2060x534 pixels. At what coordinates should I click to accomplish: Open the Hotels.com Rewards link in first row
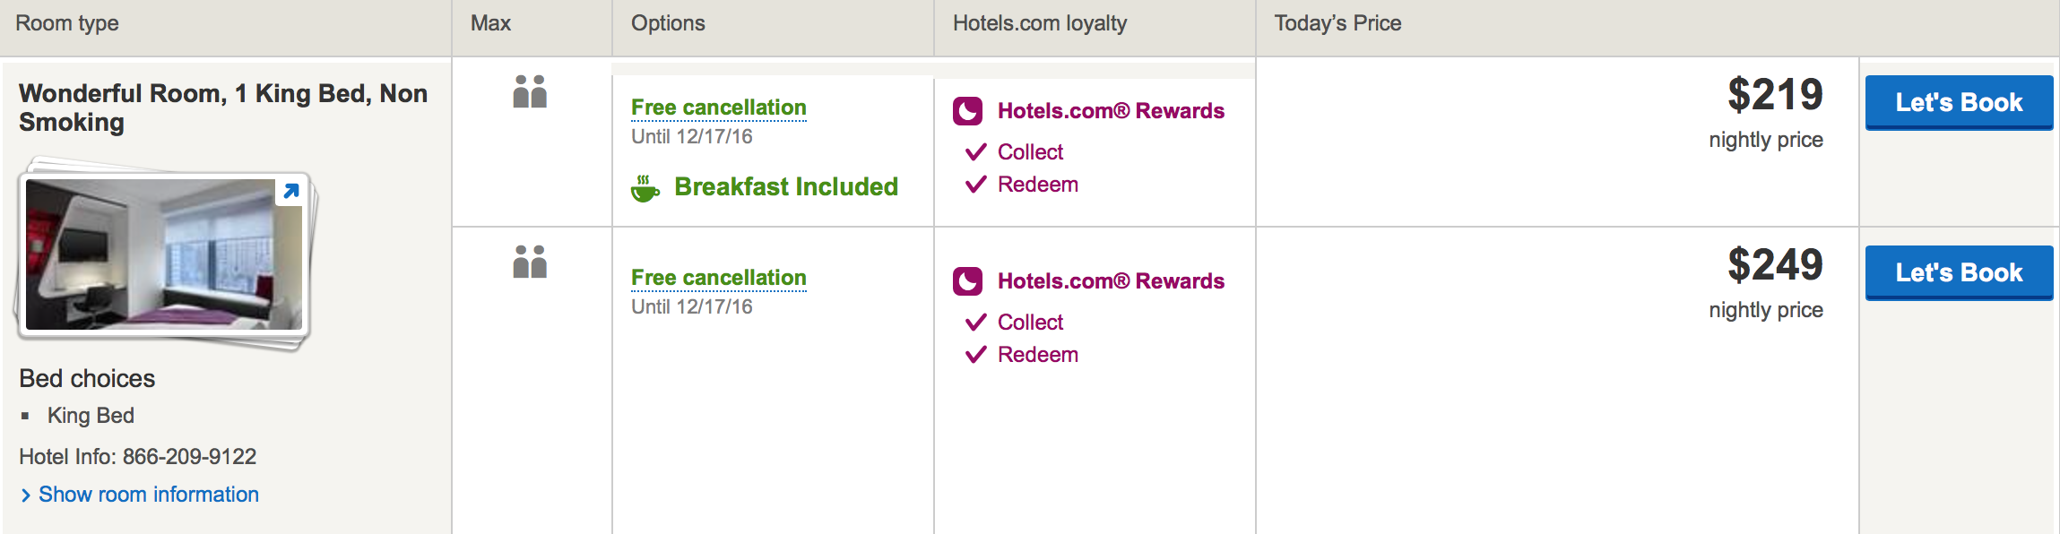click(x=1111, y=111)
